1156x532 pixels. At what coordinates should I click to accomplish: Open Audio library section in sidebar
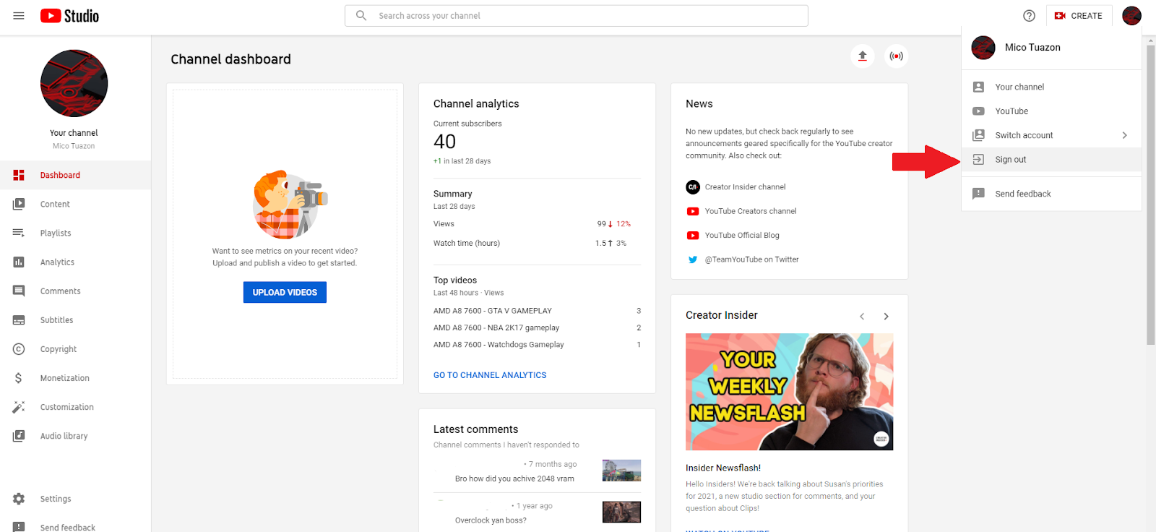75,436
